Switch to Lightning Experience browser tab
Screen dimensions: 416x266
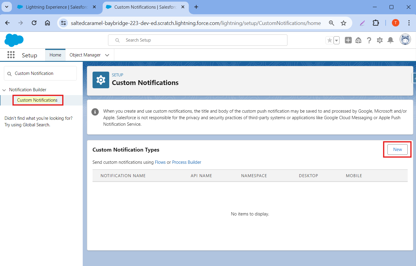tap(57, 7)
